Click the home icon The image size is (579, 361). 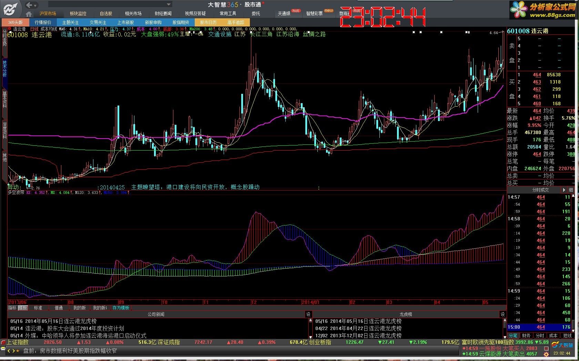click(x=29, y=14)
